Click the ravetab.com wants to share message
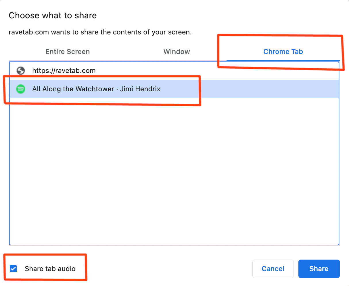Image resolution: width=349 pixels, height=286 pixels. [100, 32]
